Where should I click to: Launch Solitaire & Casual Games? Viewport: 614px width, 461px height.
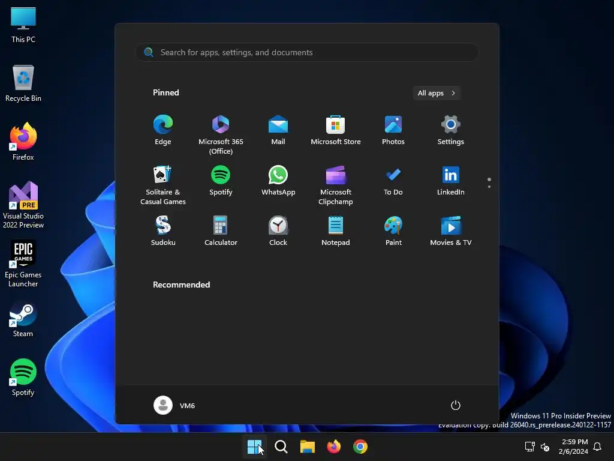pyautogui.click(x=163, y=185)
